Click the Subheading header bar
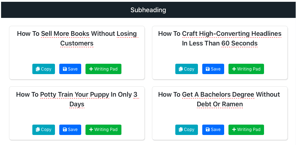This screenshot has width=296, height=145. (148, 10)
